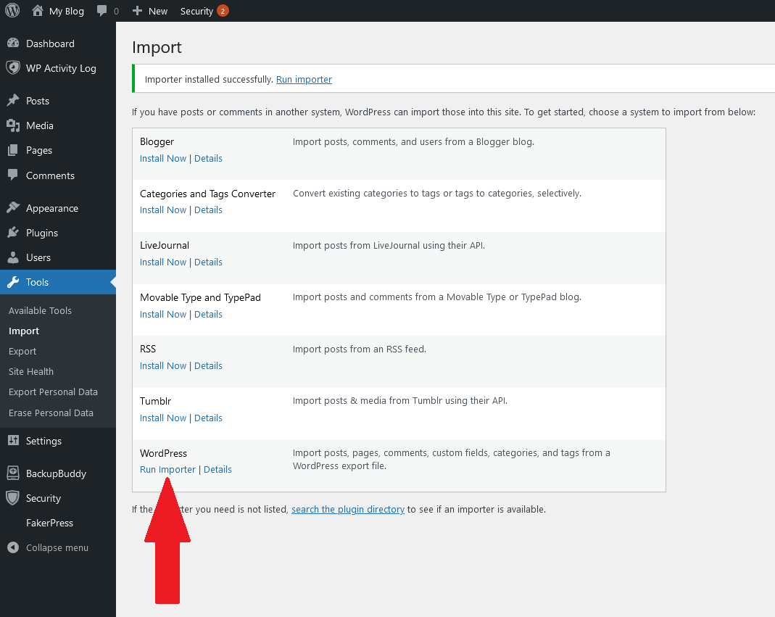
Task: Click the Tools wrench icon
Action: pyautogui.click(x=13, y=282)
